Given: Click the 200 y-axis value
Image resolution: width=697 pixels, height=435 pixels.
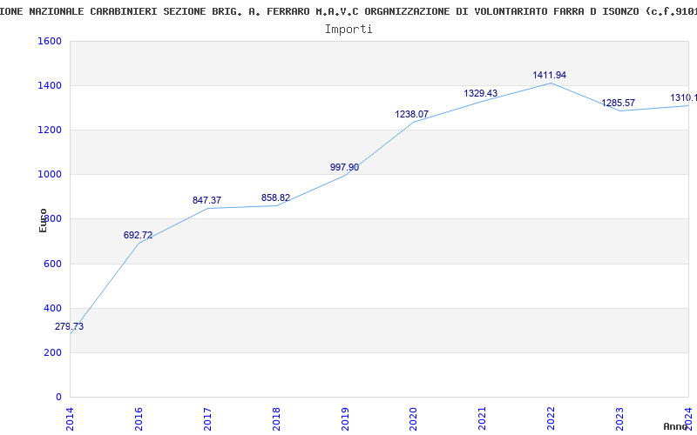Looking at the screenshot, I should click(x=53, y=353).
